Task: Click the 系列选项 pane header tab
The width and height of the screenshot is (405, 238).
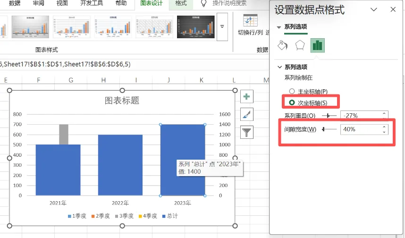Action: [x=296, y=27]
